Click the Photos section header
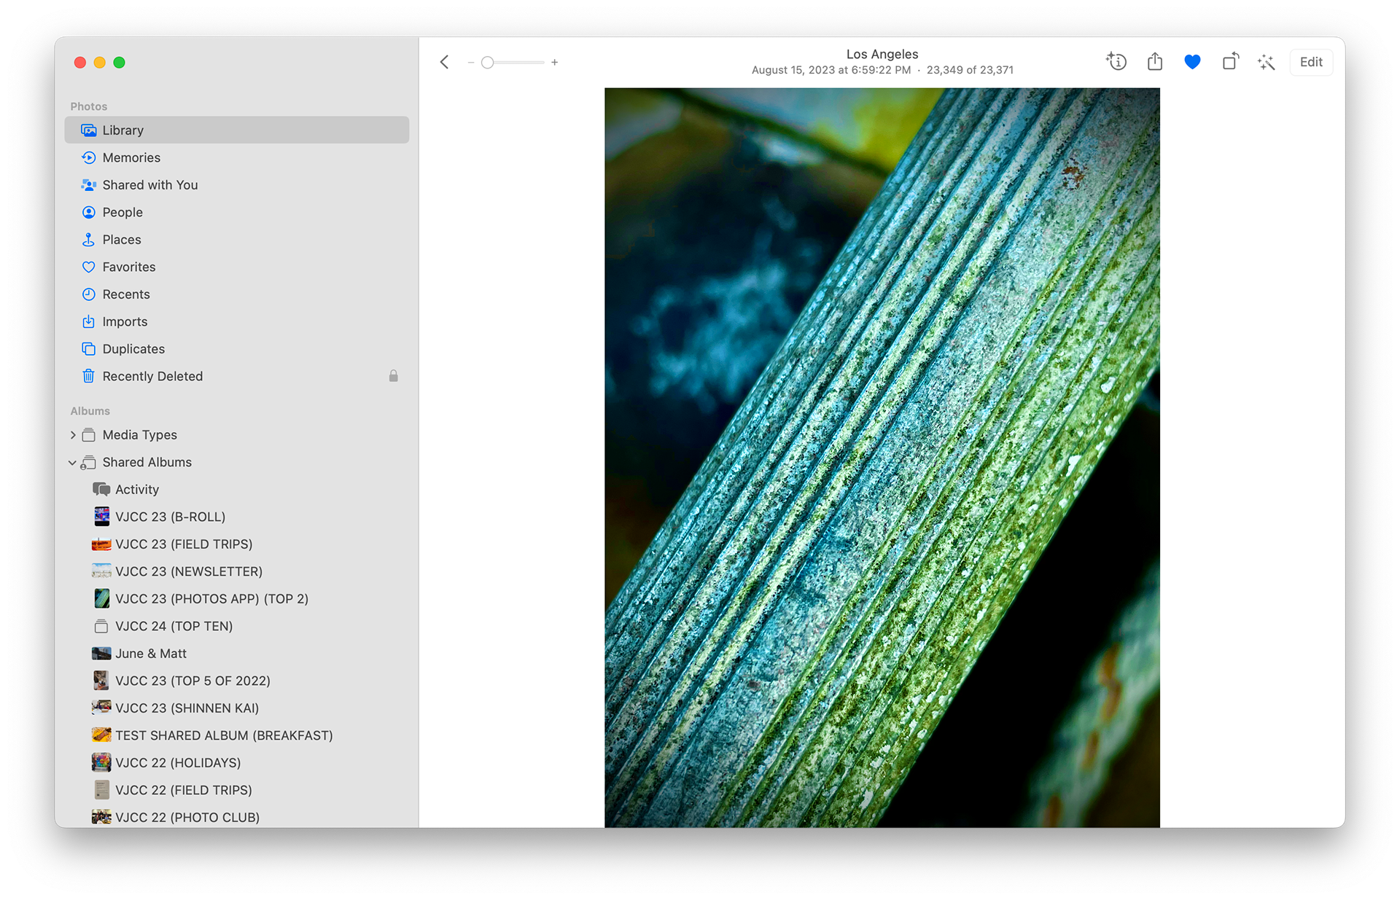The image size is (1400, 900). click(x=89, y=106)
